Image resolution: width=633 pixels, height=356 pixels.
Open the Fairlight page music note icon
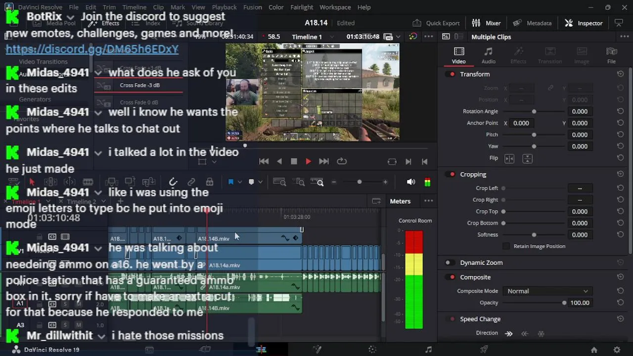tap(428, 350)
